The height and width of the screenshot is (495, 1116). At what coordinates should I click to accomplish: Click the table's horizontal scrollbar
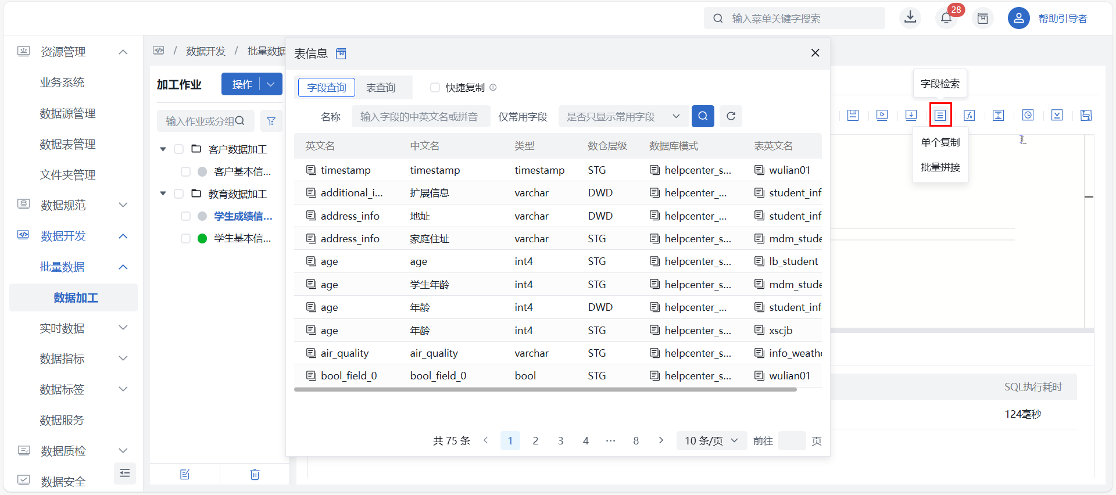(x=545, y=390)
